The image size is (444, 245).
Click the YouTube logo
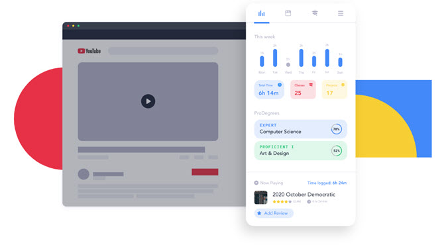(x=89, y=51)
